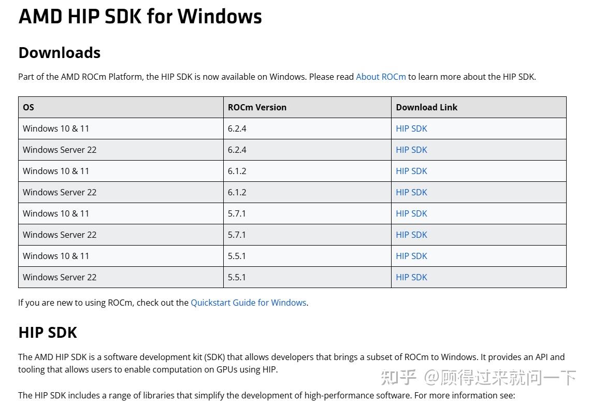The width and height of the screenshot is (591, 401).
Task: Download HIP SDK 6.2.4 for Windows Server 22
Action: click(x=411, y=150)
